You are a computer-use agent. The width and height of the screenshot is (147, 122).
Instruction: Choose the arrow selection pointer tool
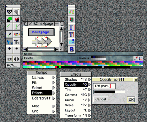9,42
